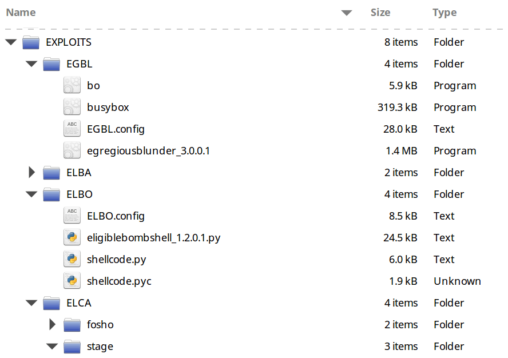Sort by the Name column header
Image resolution: width=508 pixels, height=358 pixels.
pos(21,13)
